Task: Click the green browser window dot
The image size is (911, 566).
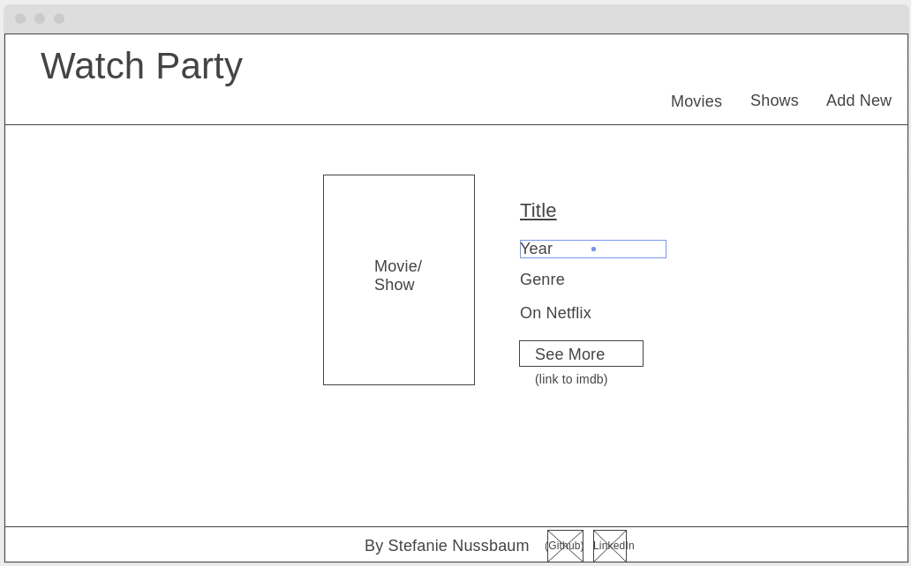Action: point(58,18)
